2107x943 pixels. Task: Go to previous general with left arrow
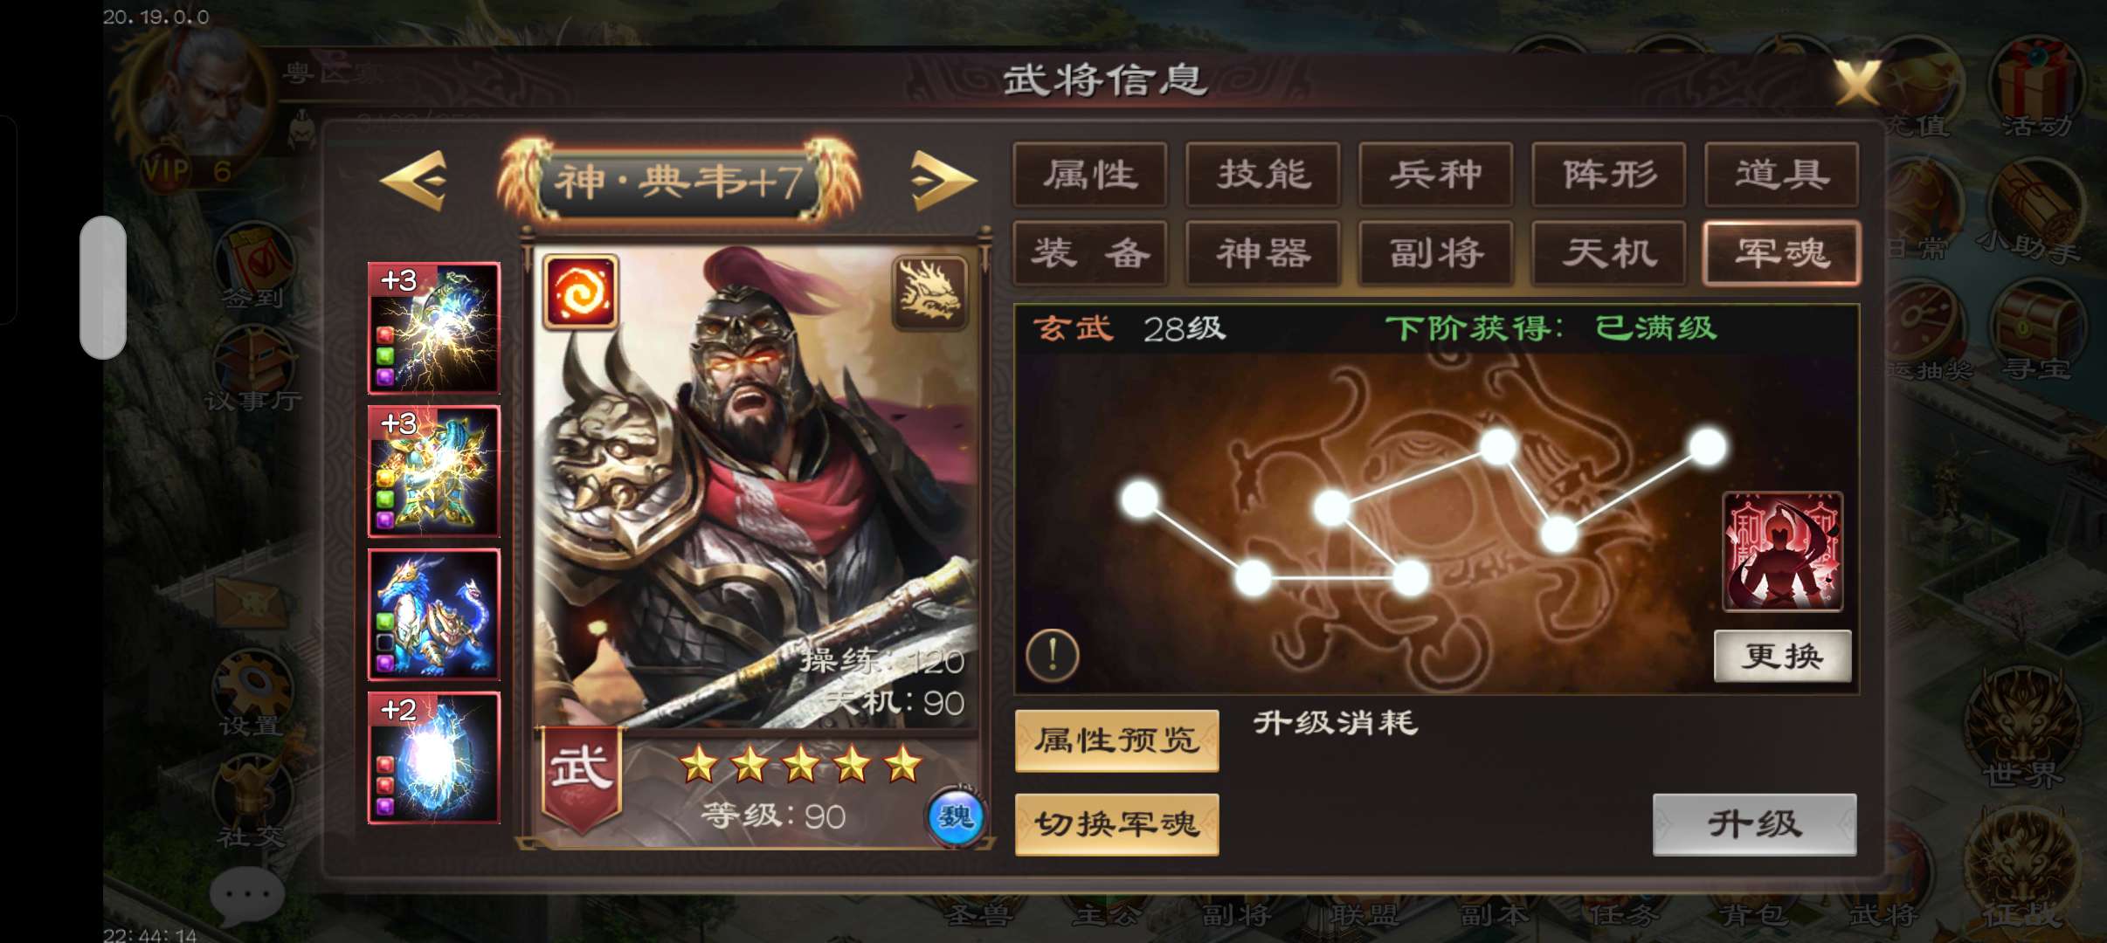[415, 181]
